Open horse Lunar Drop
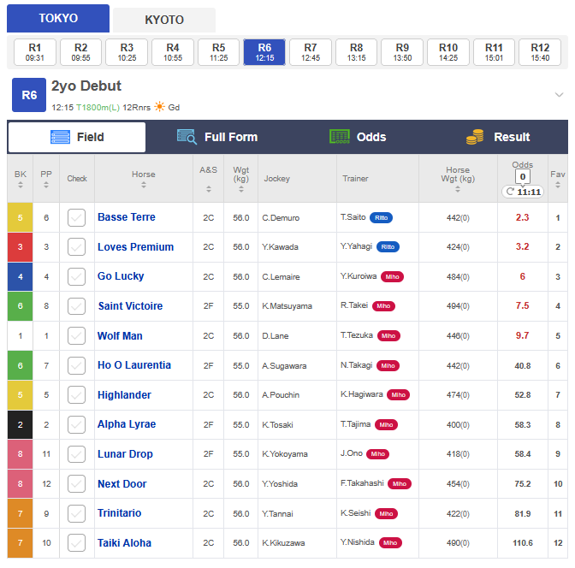 125,454
